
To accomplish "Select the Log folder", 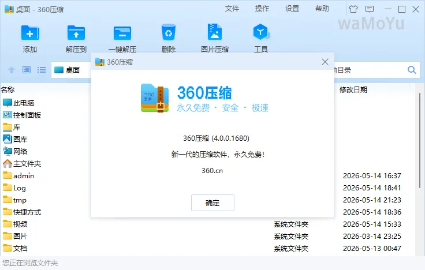I will (14, 188).
